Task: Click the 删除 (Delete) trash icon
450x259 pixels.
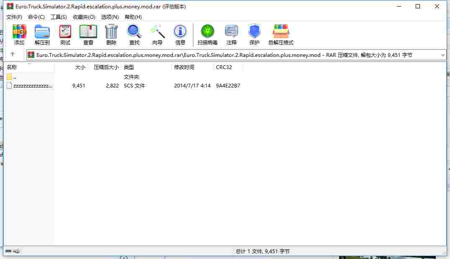Action: [x=111, y=34]
